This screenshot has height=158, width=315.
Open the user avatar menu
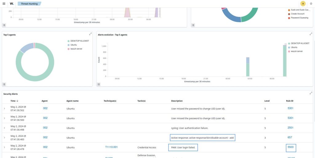click(x=303, y=4)
